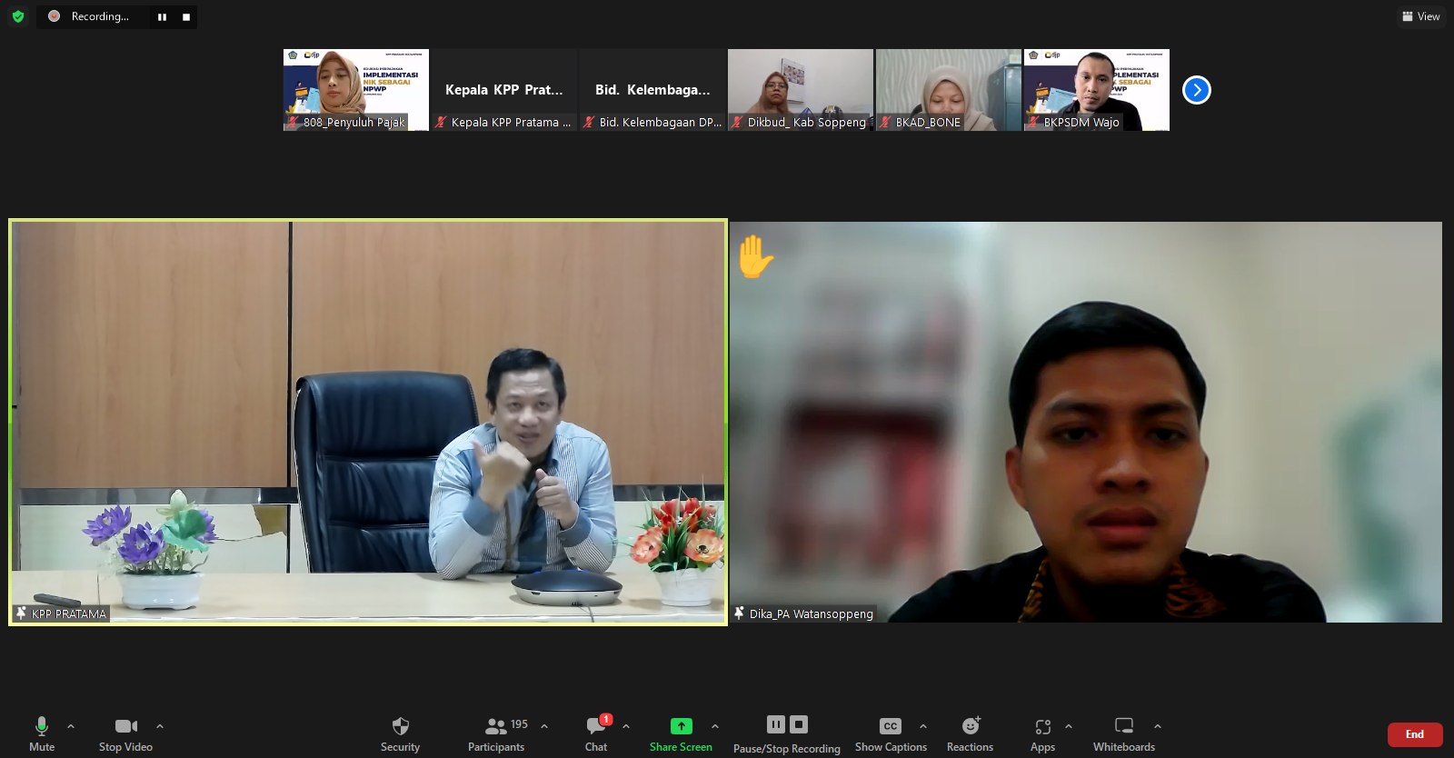The width and height of the screenshot is (1454, 758).
Task: Show next page of participant thumbnails
Action: click(x=1196, y=90)
